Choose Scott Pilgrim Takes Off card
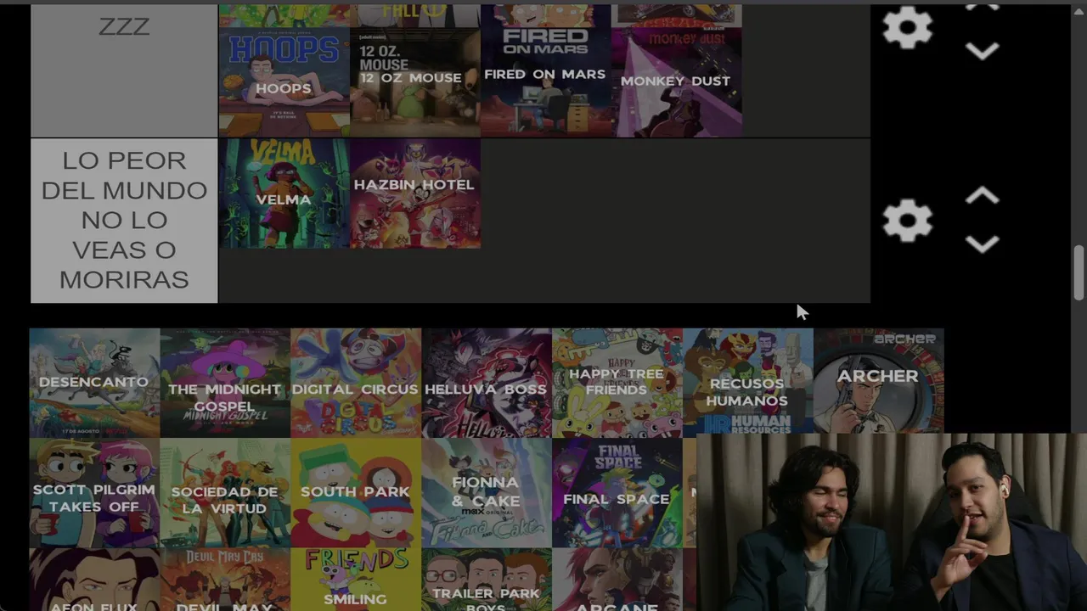The image size is (1087, 611). [94, 492]
